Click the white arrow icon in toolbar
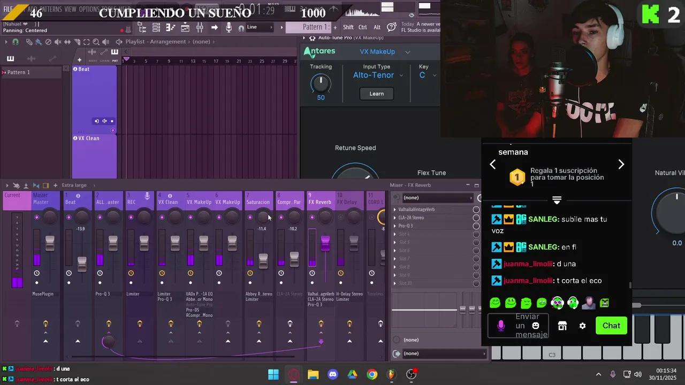 click(x=214, y=27)
